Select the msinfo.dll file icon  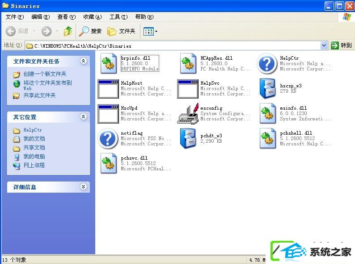pos(268,113)
